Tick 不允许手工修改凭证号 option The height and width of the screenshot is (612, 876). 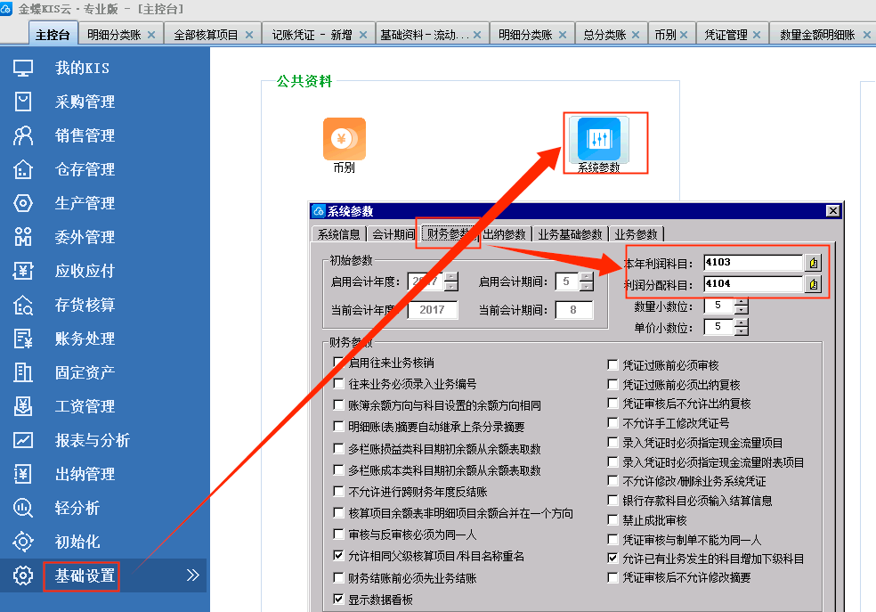coord(612,423)
